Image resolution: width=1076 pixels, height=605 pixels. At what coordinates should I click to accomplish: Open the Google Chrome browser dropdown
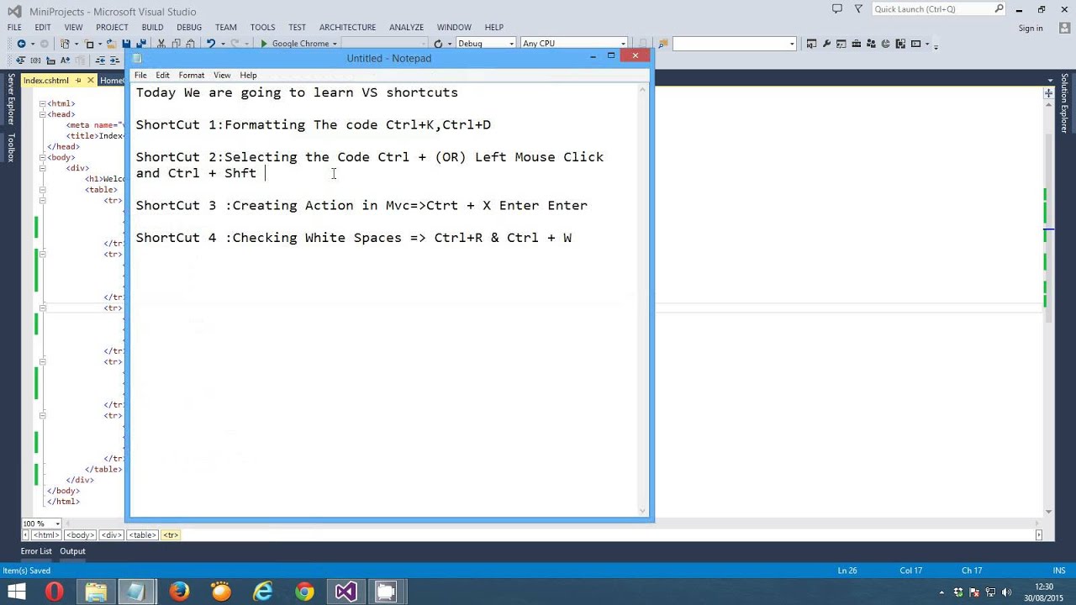click(x=335, y=44)
